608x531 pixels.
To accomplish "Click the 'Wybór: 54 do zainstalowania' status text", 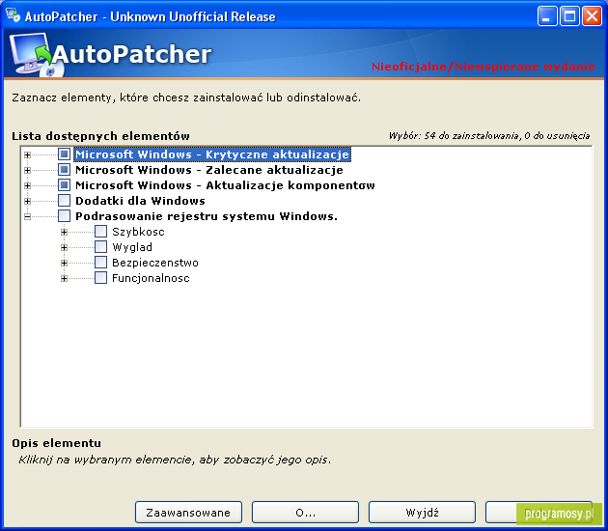I will [x=489, y=136].
